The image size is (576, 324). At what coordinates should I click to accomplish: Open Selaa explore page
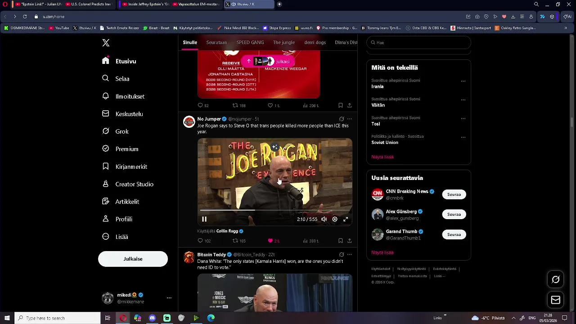(116, 78)
